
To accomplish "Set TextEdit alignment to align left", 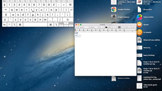I will pos(119,27).
